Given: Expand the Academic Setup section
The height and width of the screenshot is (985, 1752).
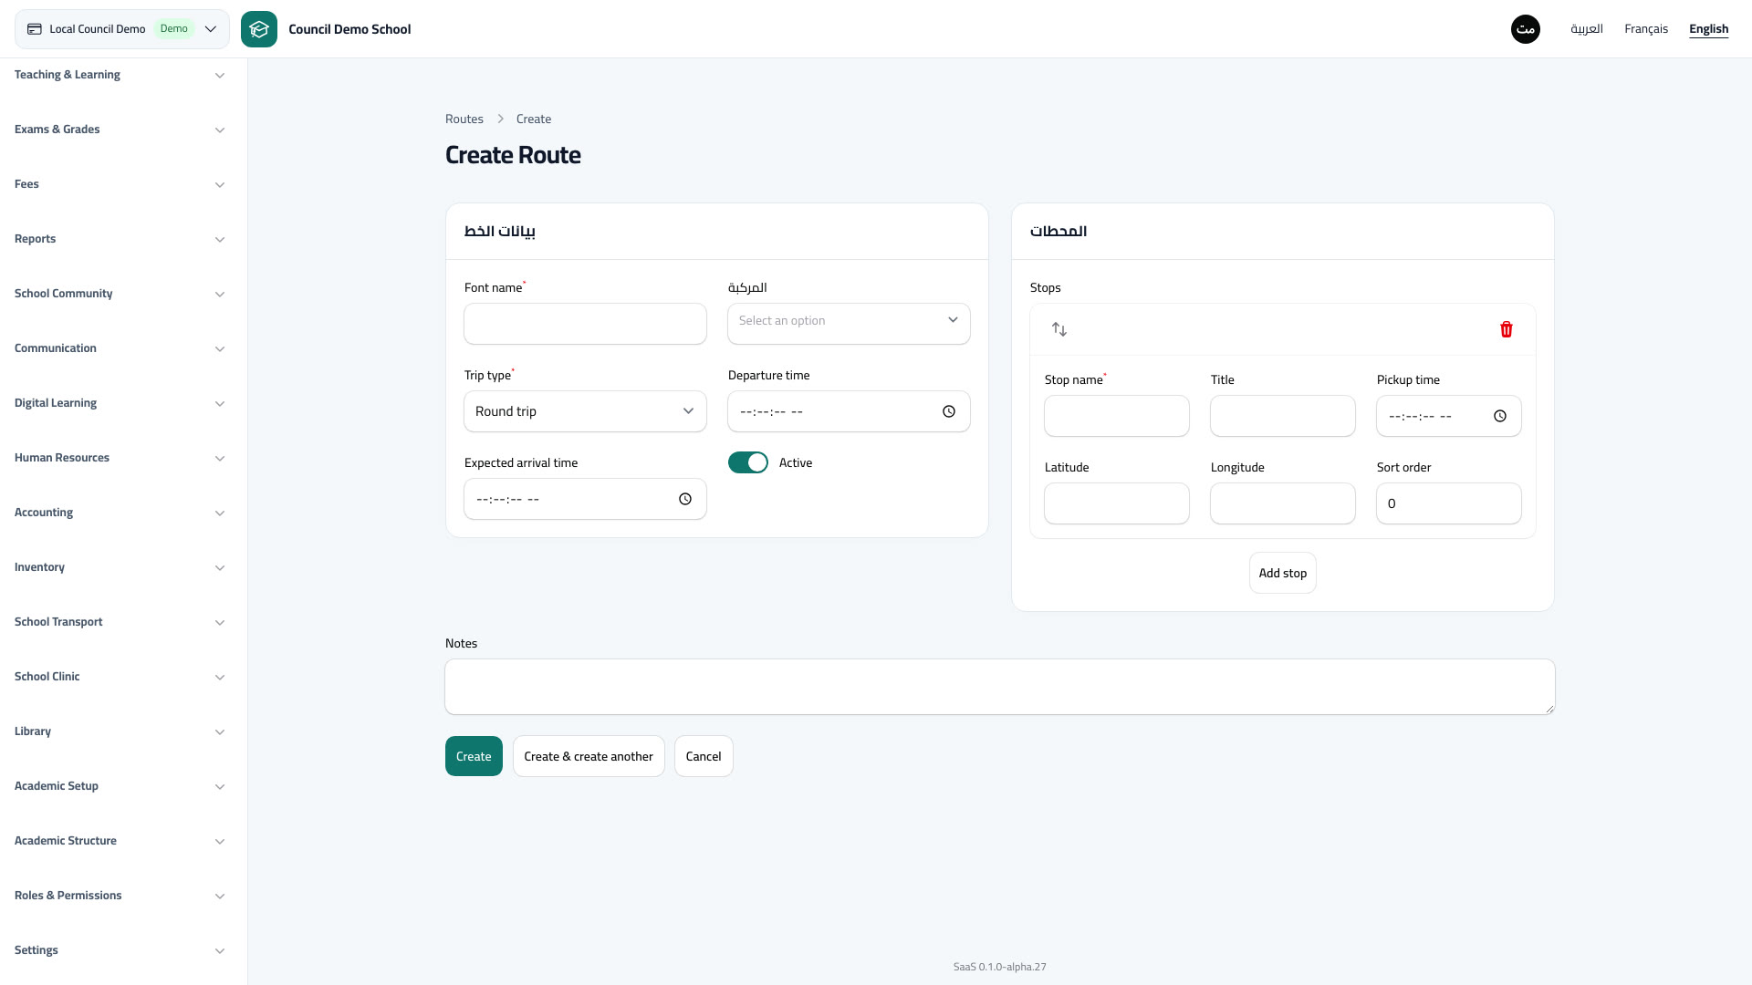Looking at the screenshot, I should 119,786.
